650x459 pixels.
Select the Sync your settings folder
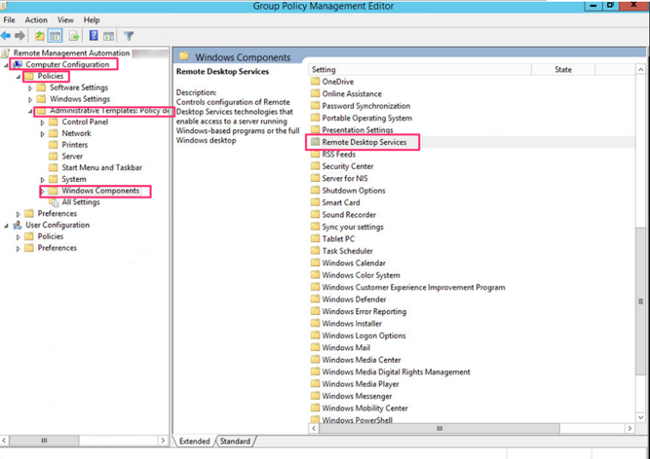point(353,227)
